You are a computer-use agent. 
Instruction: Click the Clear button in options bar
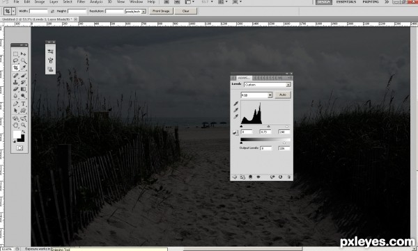(x=186, y=11)
